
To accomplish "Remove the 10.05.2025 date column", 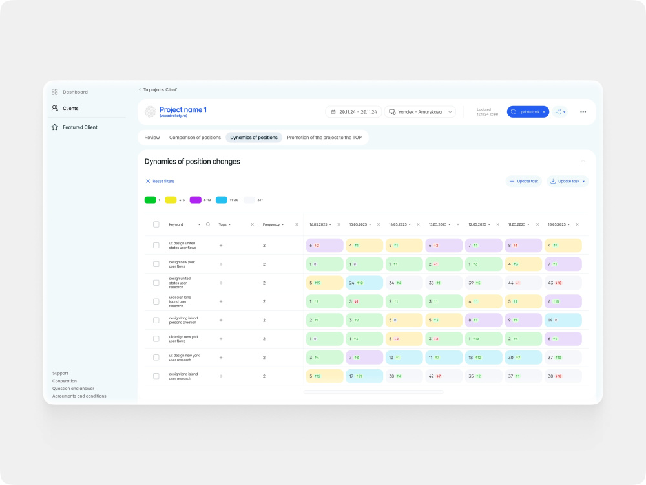I will point(577,224).
